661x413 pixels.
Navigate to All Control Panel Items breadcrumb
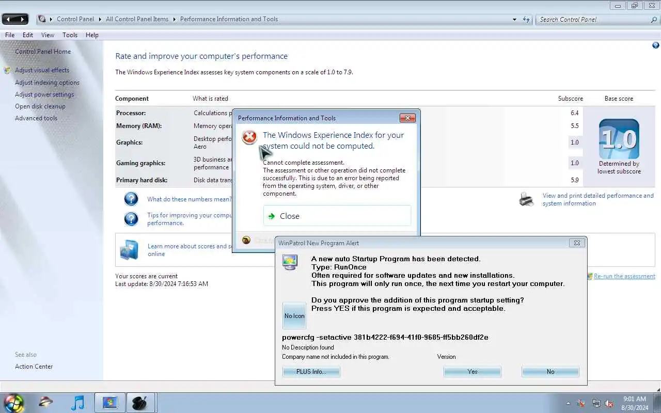pyautogui.click(x=137, y=19)
